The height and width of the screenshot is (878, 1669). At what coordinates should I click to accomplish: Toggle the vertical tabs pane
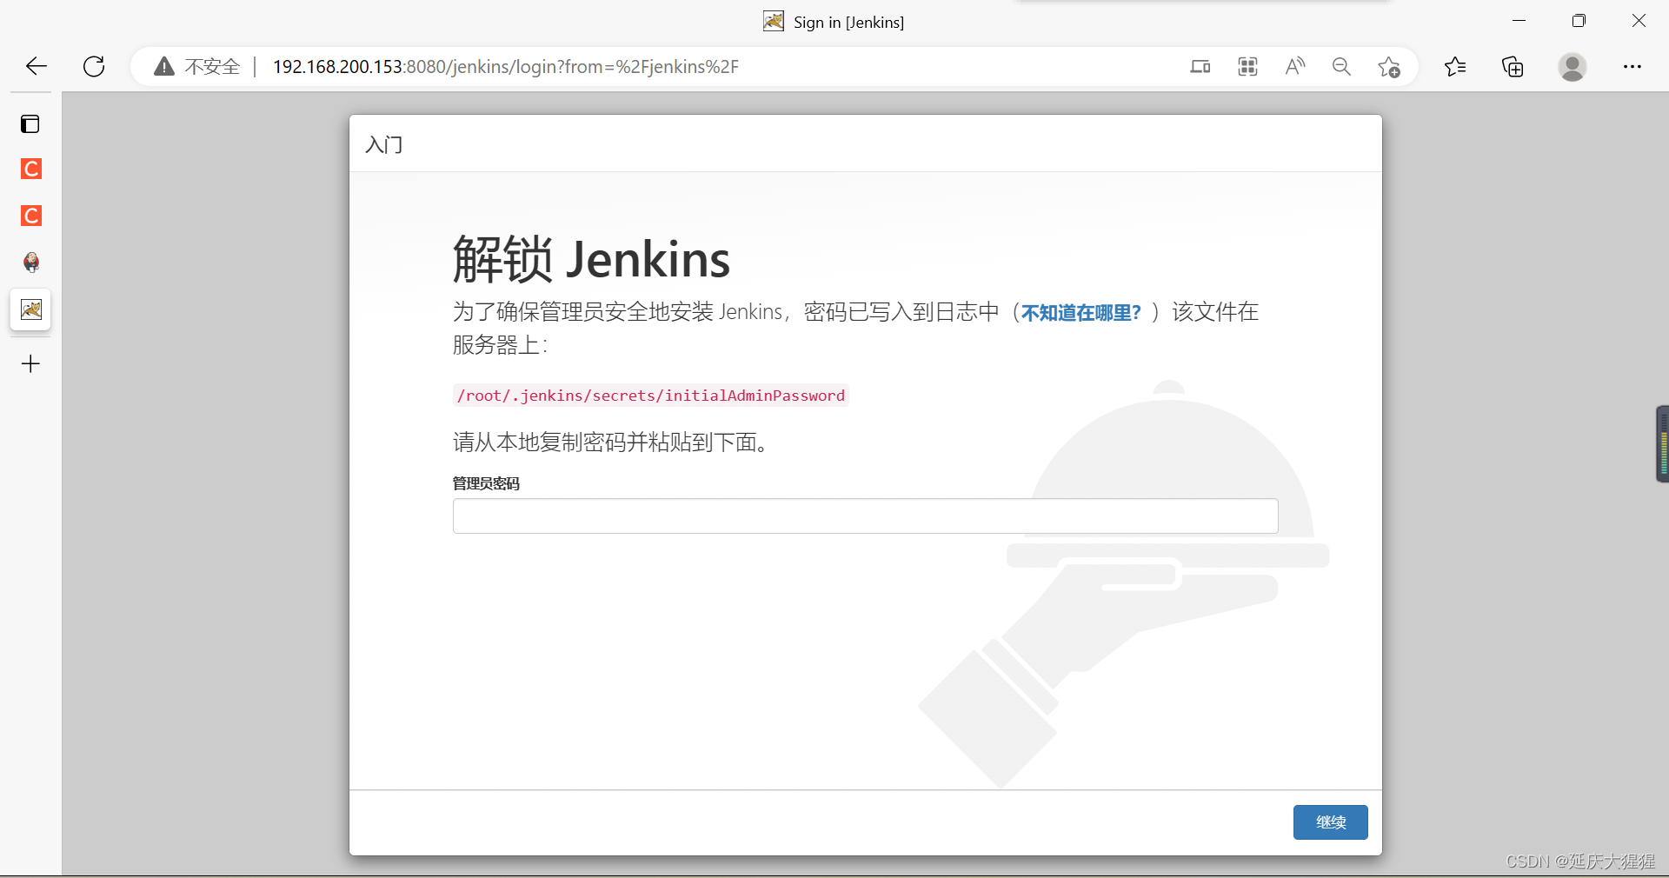[30, 124]
